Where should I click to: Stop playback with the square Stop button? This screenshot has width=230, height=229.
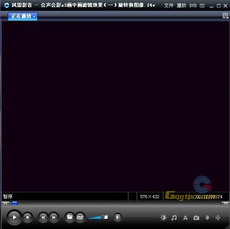point(27,217)
